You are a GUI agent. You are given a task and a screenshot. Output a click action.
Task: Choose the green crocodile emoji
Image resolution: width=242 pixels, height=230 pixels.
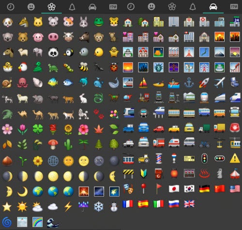pos(7,114)
